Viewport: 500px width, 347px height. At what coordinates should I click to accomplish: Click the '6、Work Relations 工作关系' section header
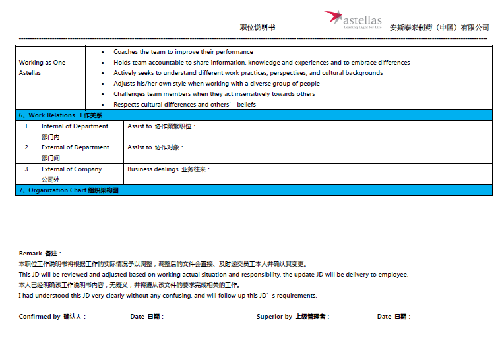click(61, 115)
